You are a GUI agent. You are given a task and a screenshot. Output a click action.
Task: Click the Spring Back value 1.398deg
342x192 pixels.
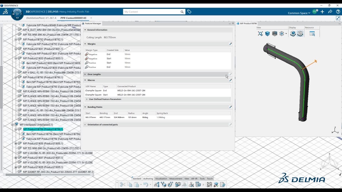click(161, 118)
